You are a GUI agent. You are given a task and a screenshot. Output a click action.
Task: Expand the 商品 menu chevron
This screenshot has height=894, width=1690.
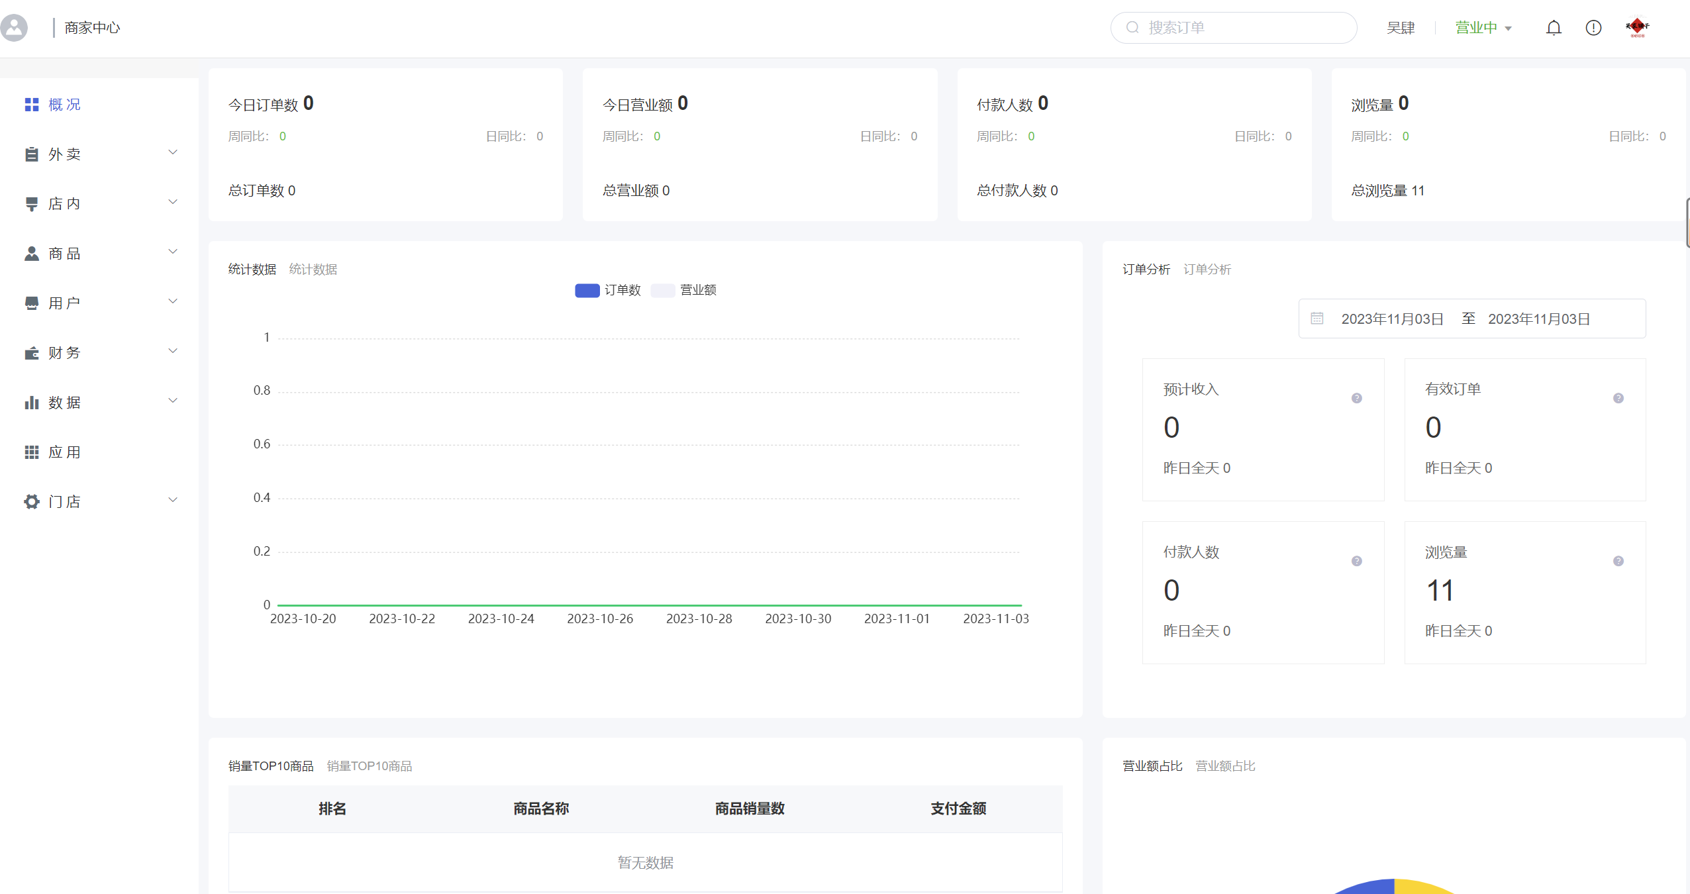(173, 252)
